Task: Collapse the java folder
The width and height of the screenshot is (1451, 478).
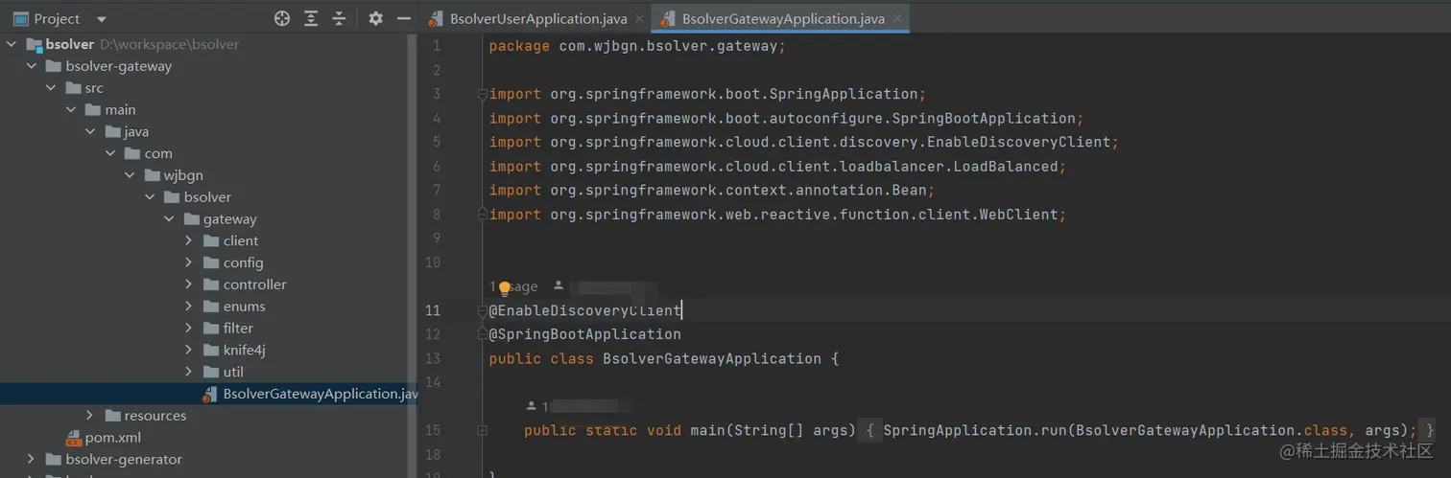Action: 90,131
